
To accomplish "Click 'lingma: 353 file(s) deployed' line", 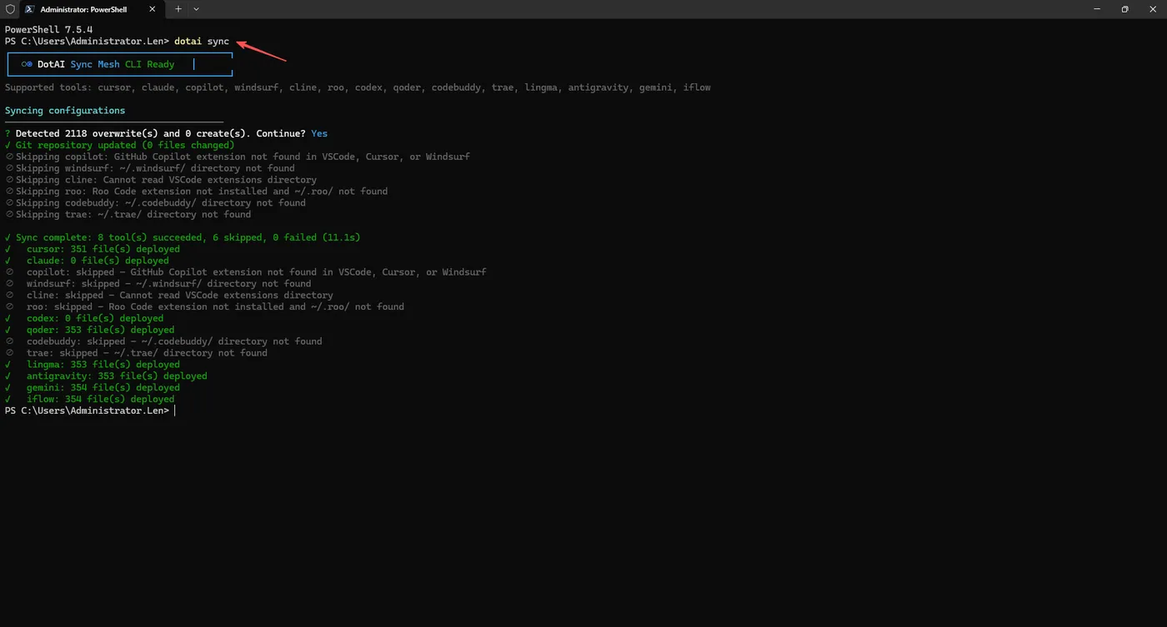I will point(93,365).
